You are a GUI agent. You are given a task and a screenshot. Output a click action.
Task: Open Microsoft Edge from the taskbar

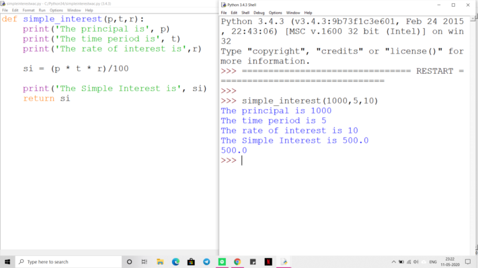[175, 261]
